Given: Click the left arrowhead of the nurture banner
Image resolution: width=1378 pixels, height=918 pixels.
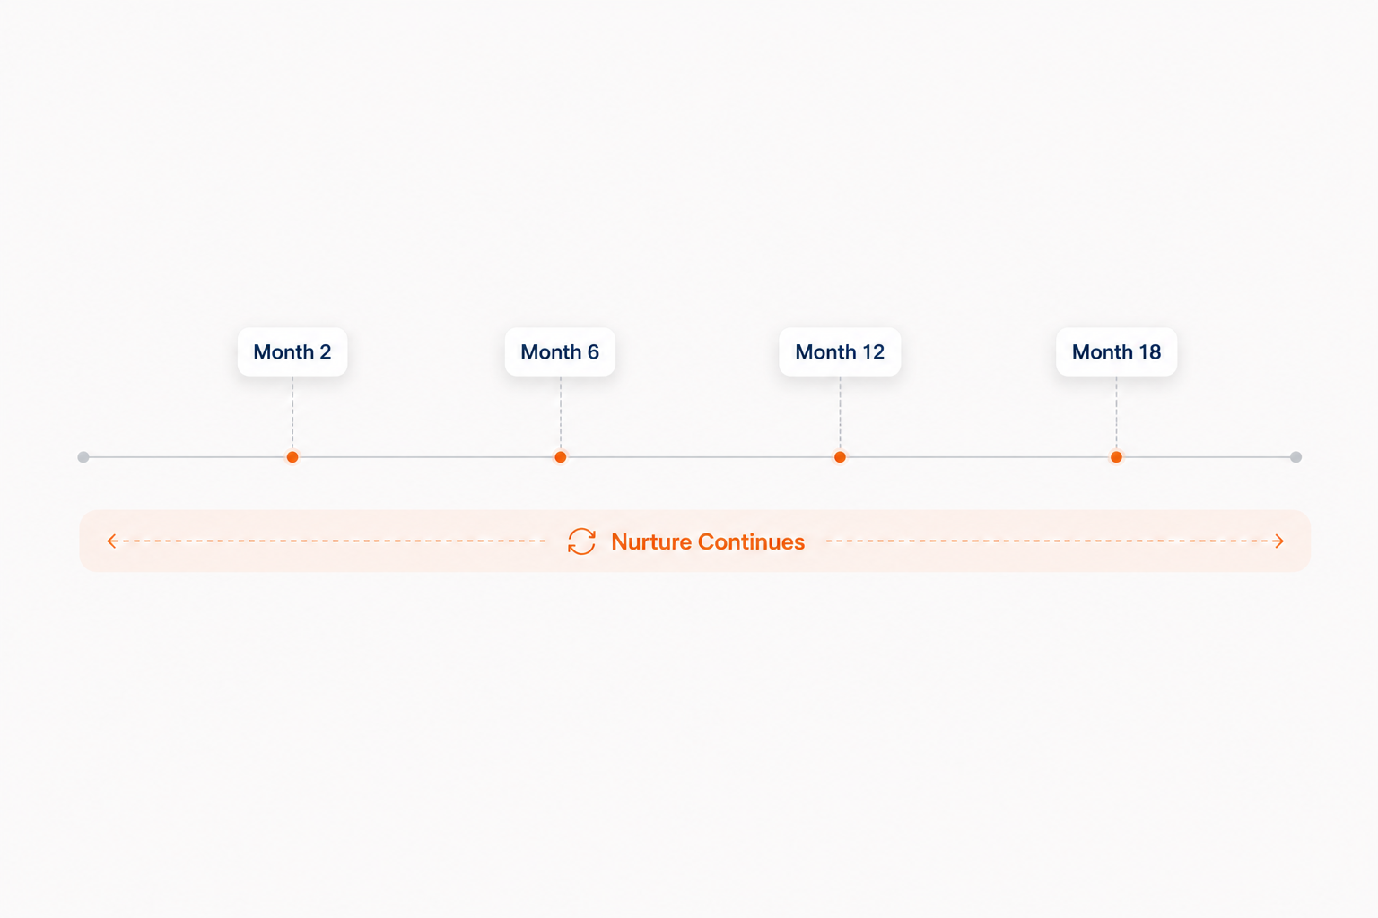Looking at the screenshot, I should 112,541.
